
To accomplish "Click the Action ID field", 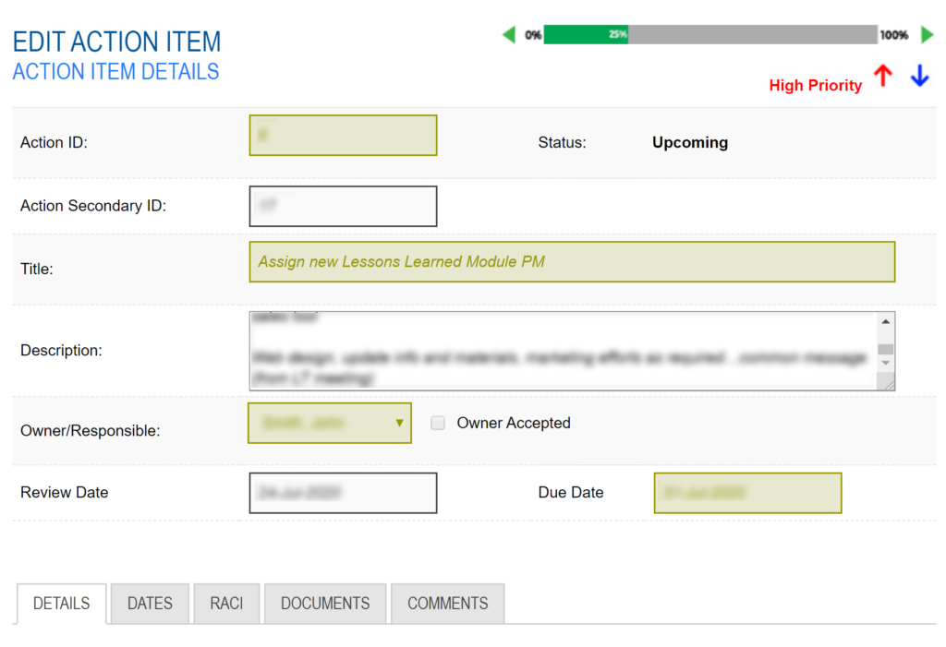I will point(343,136).
